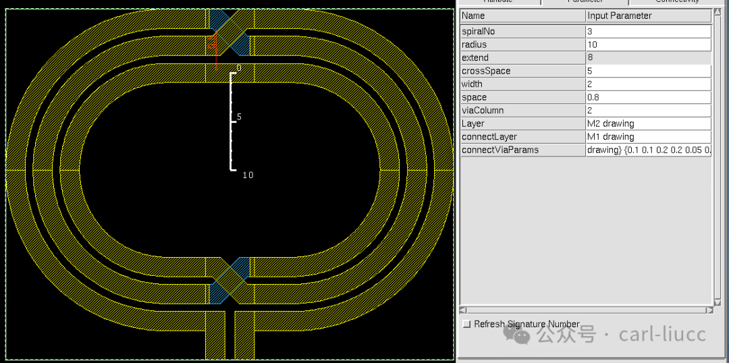Edit the radius input parameter field
The width and height of the screenshot is (729, 363).
point(648,45)
